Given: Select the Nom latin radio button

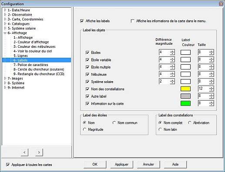Looking at the screenshot, I should 160,129.
